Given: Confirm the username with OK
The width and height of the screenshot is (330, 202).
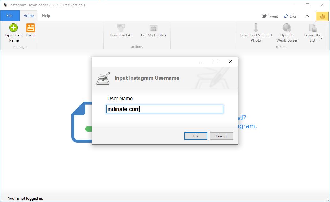Looking at the screenshot, I should pos(196,136).
